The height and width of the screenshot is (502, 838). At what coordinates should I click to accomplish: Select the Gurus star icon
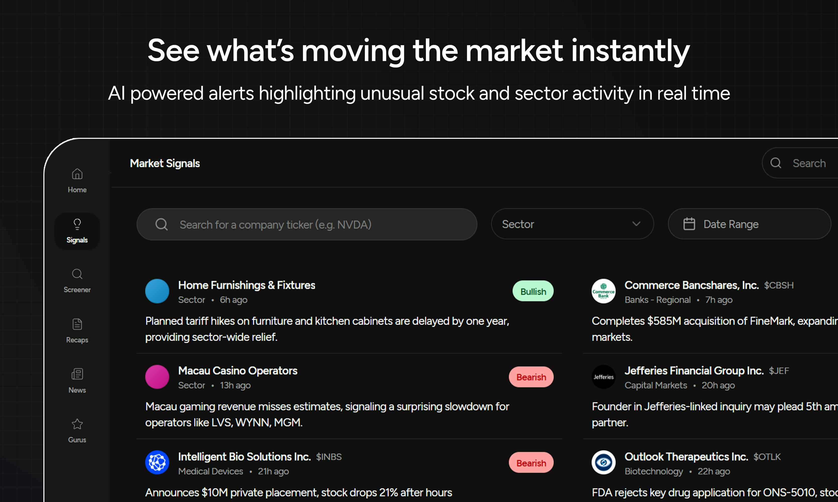77,424
